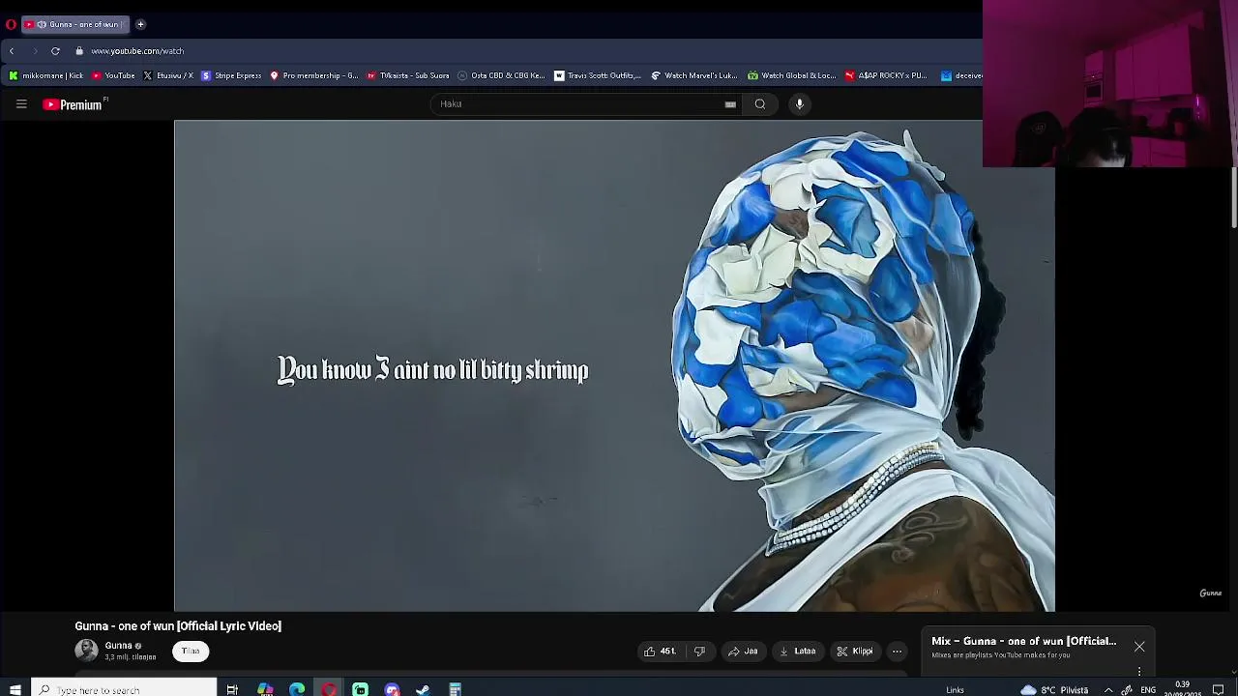Dislike the Gunna video

(x=699, y=652)
